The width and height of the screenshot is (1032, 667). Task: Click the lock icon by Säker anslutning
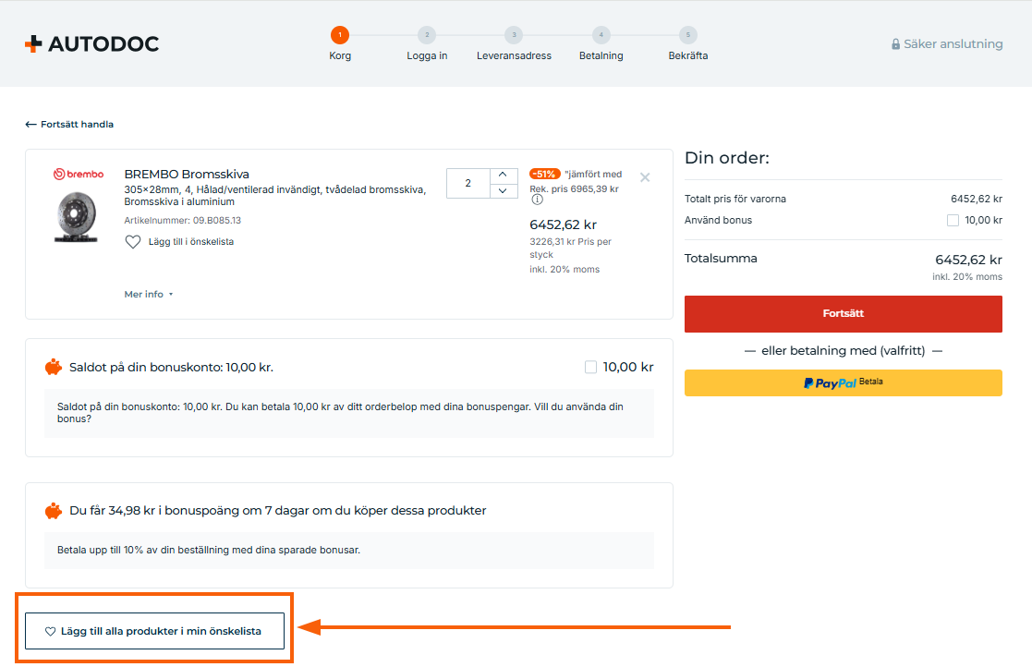(895, 44)
